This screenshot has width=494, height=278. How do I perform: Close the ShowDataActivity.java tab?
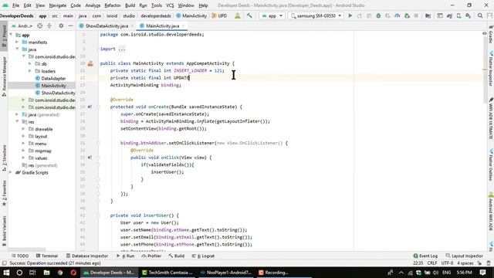pos(132,25)
